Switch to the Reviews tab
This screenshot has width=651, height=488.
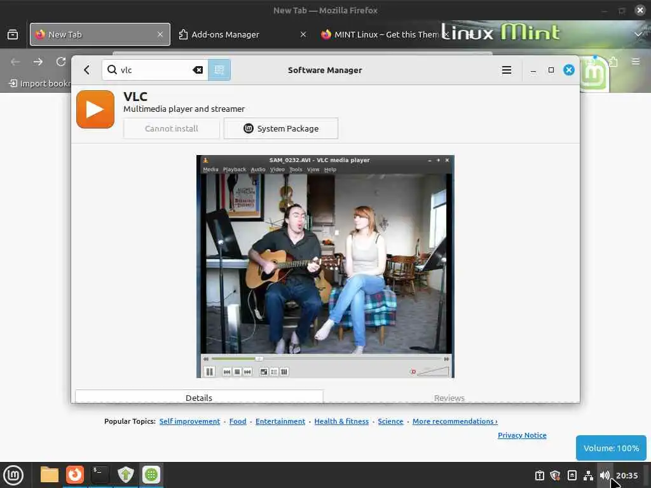tap(449, 398)
